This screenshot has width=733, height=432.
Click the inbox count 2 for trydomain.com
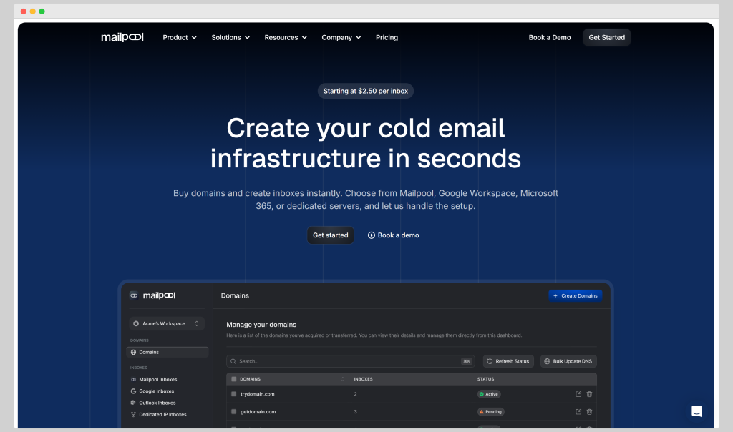coord(355,394)
